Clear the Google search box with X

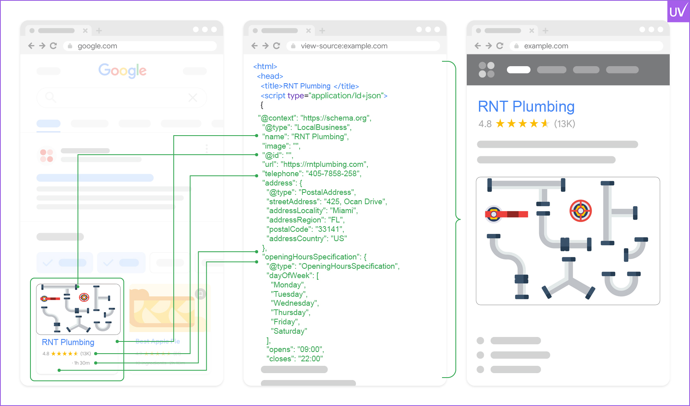pyautogui.click(x=193, y=97)
